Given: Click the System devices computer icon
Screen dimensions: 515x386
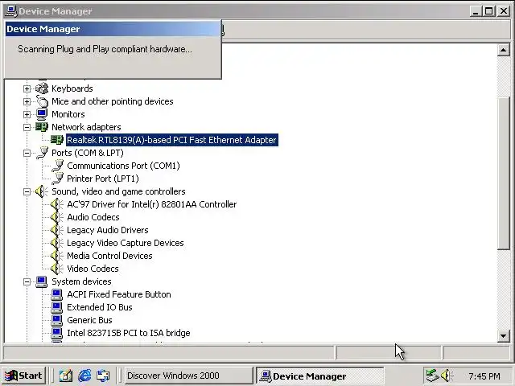Looking at the screenshot, I should point(42,281).
